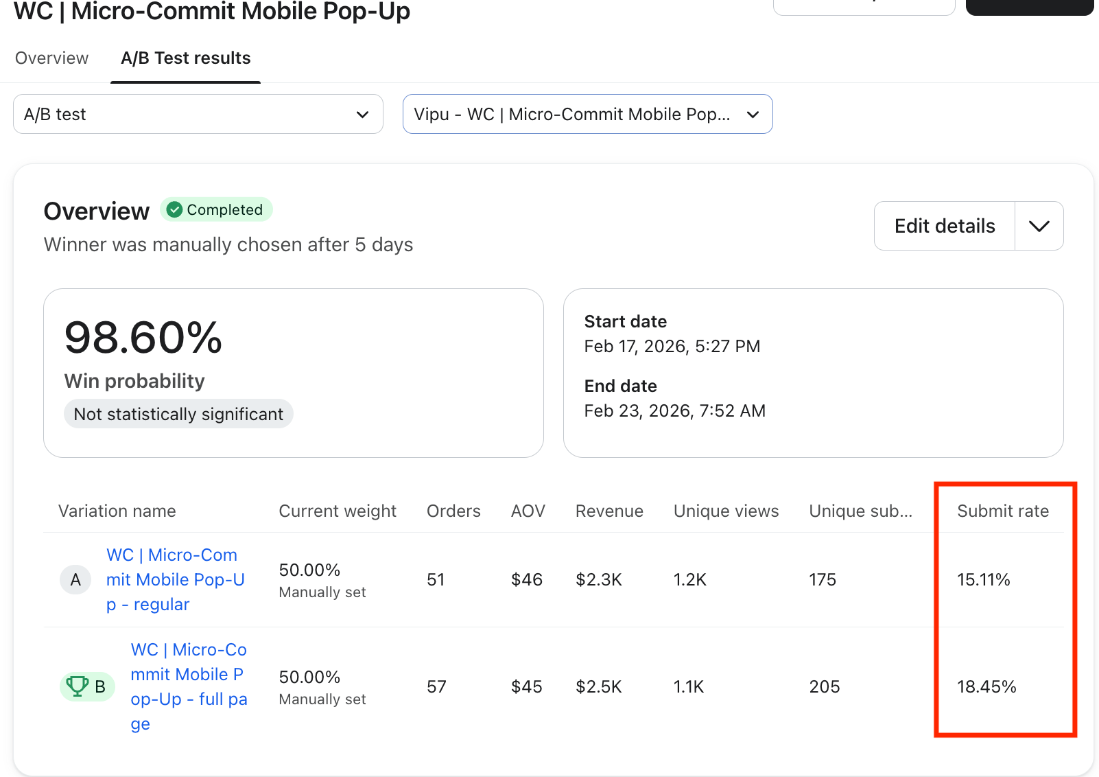Click the green Completed checkmark icon
This screenshot has height=777, width=1099.
coord(175,210)
